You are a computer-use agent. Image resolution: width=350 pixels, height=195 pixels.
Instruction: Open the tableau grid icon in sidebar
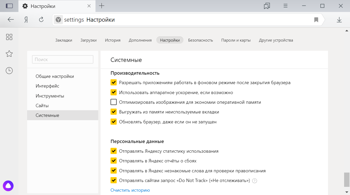click(x=9, y=37)
